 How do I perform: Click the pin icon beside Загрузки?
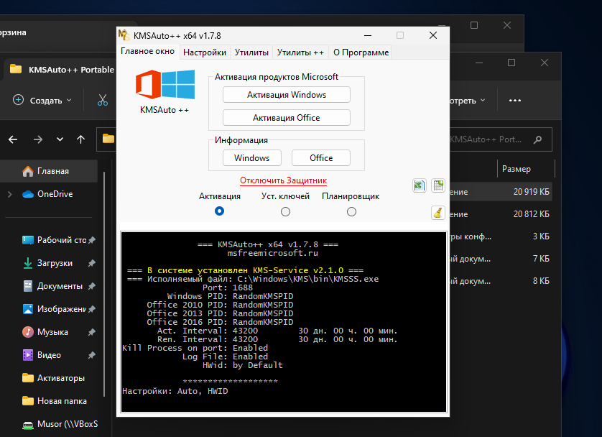click(92, 264)
